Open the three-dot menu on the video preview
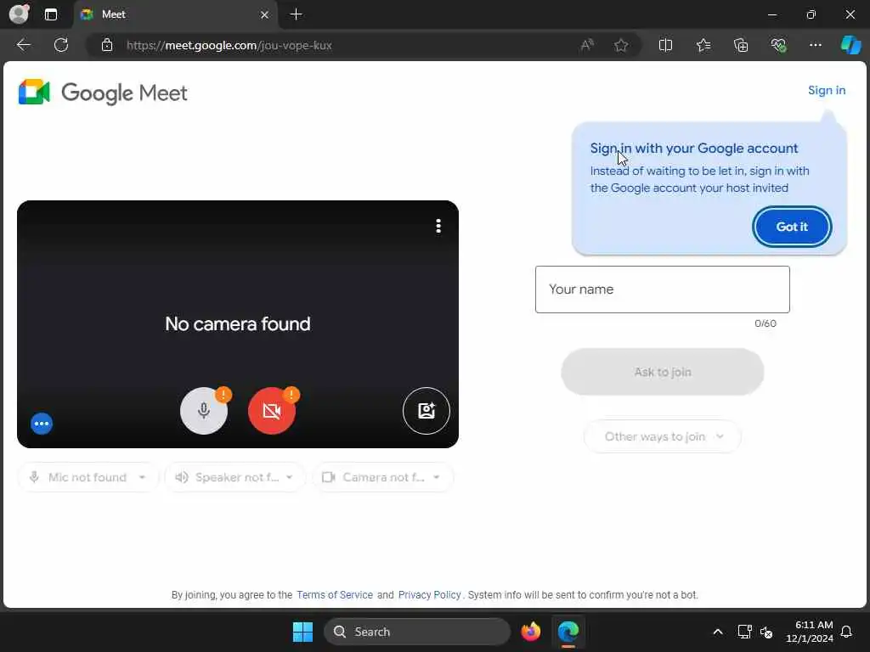 coord(438,226)
